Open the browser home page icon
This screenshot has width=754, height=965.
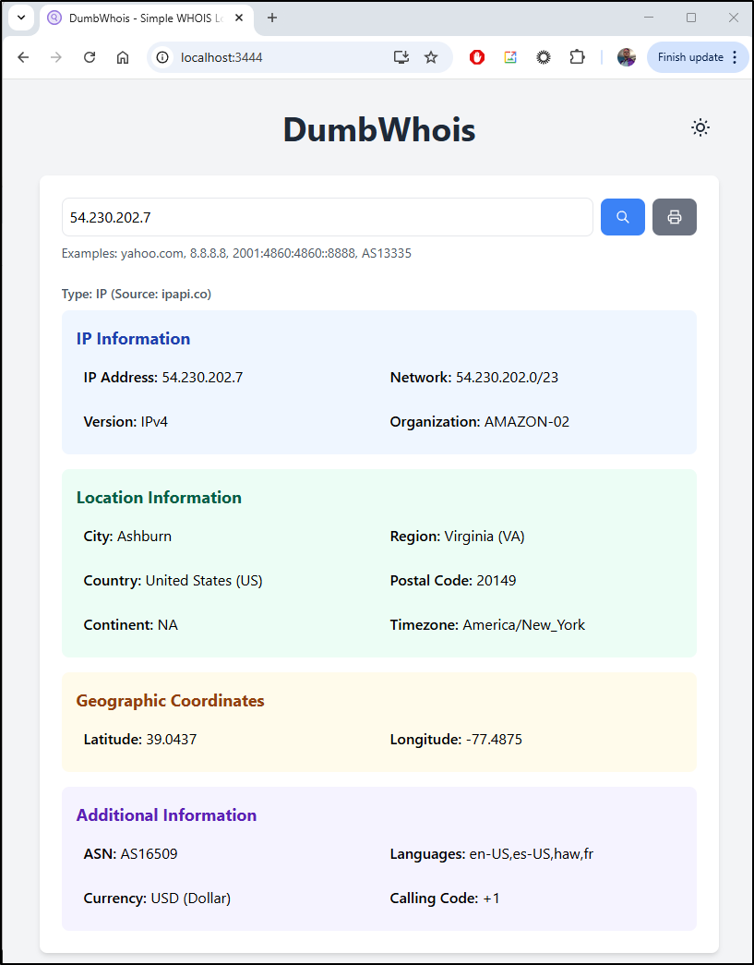[x=123, y=57]
